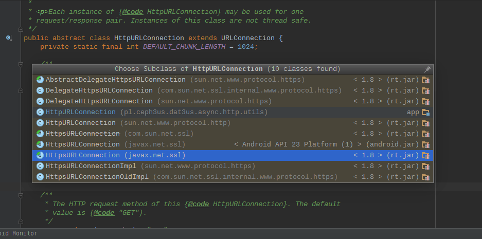Click the fold end marker below the GET comment
This screenshot has height=239, width=482.
point(21,221)
